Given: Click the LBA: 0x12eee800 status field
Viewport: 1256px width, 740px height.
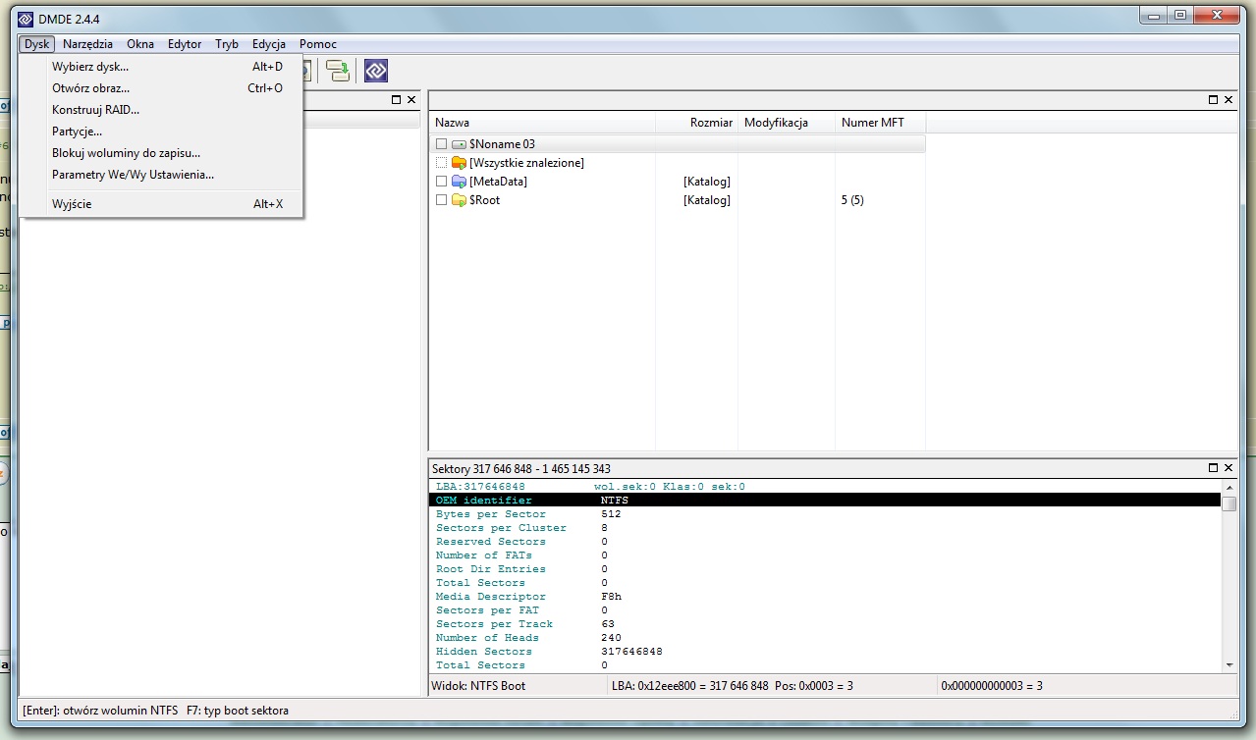Looking at the screenshot, I should click(x=771, y=686).
